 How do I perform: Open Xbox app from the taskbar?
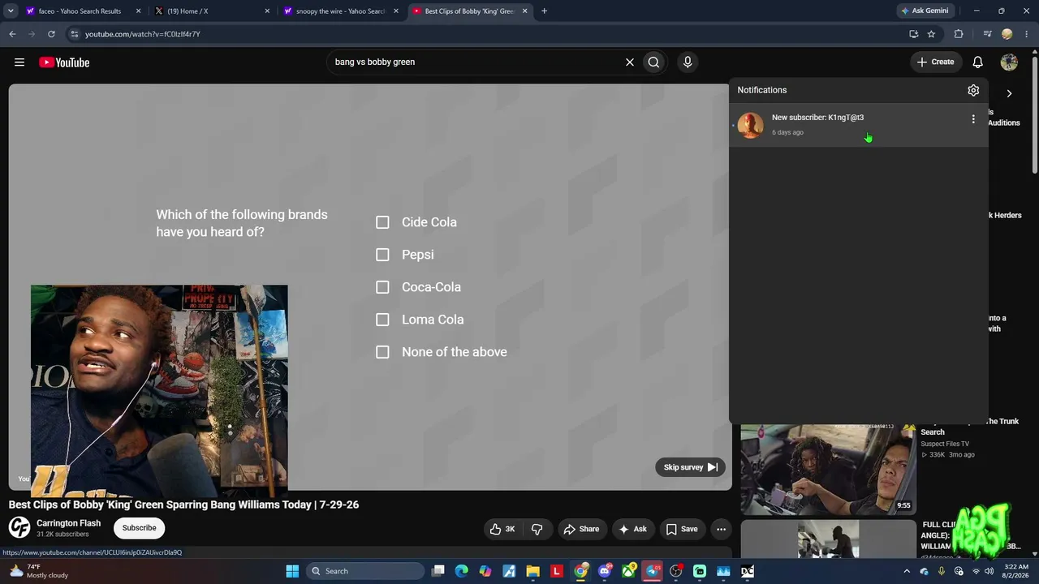click(628, 571)
